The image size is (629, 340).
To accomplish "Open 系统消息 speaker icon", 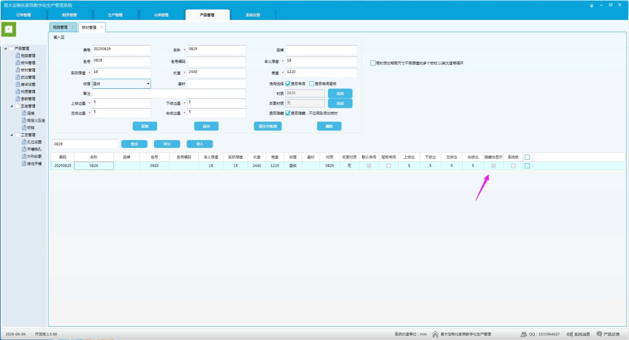I will point(570,334).
